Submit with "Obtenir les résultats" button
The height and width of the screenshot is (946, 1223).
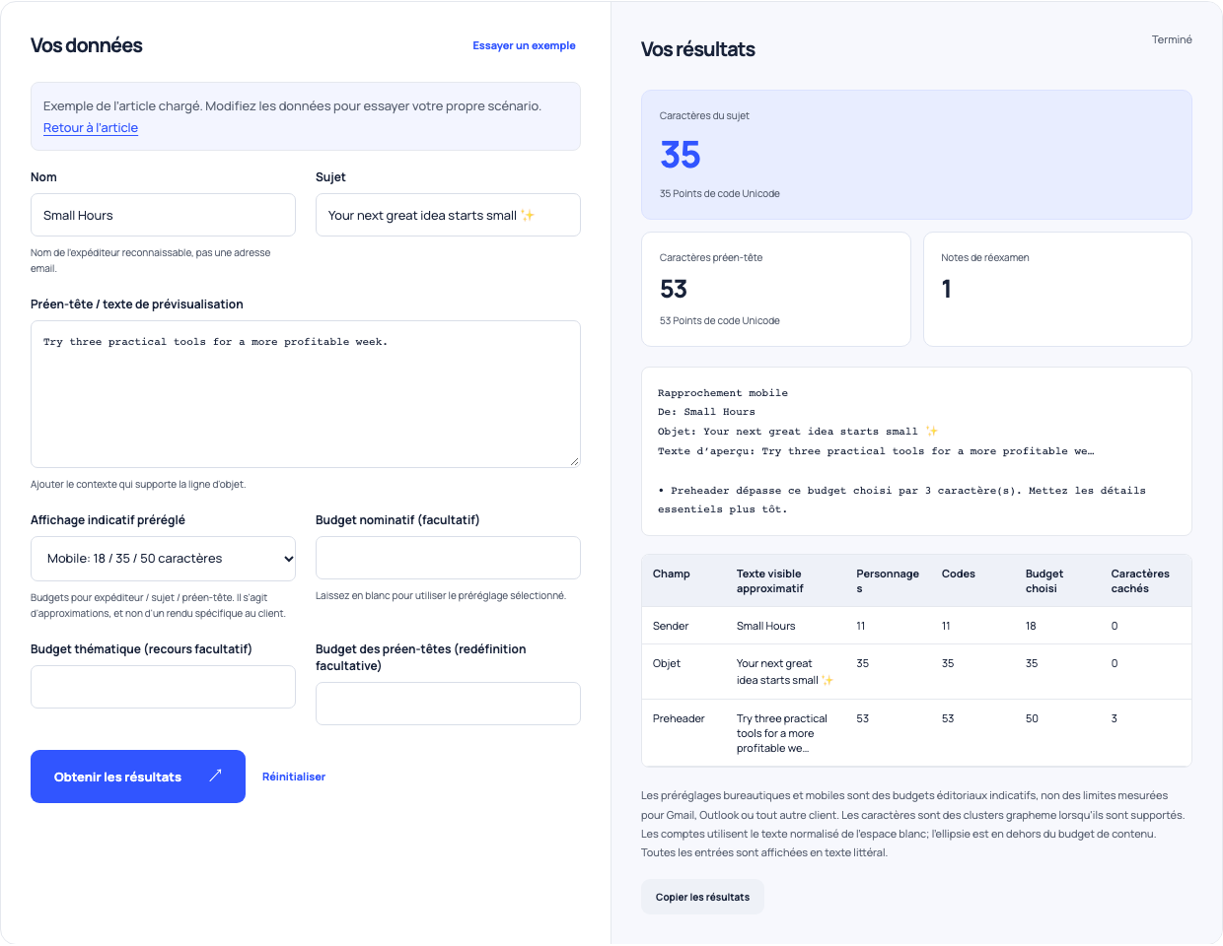pyautogui.click(x=138, y=777)
